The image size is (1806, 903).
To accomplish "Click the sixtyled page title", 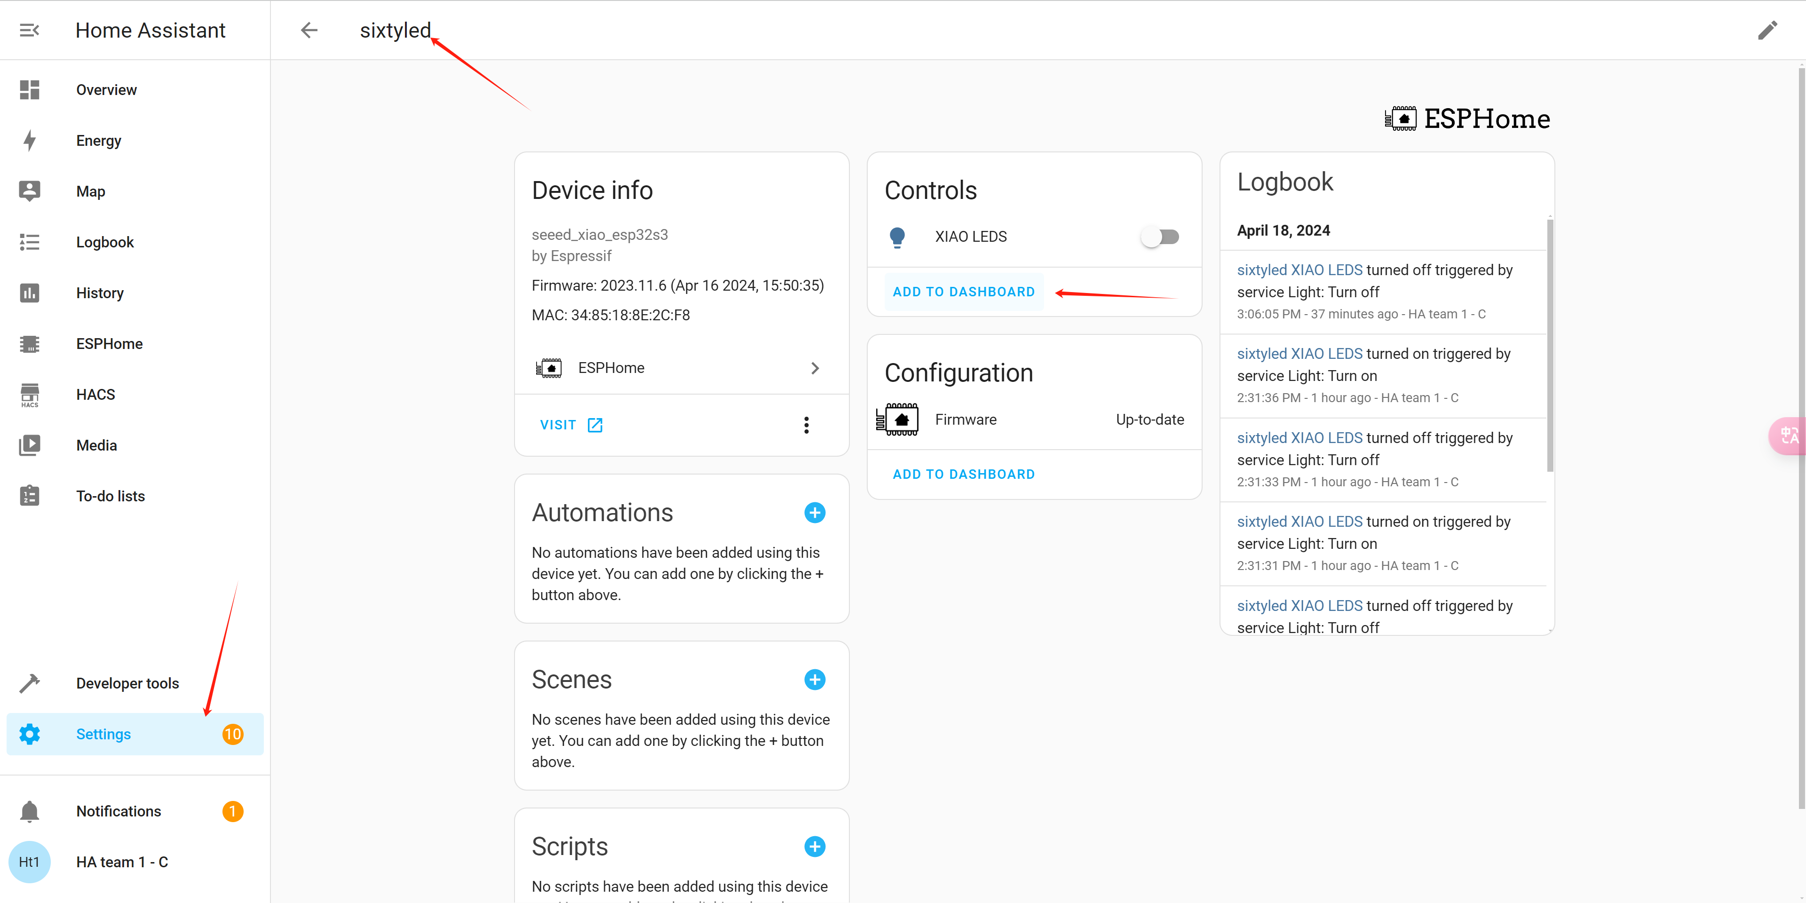I will click(395, 30).
